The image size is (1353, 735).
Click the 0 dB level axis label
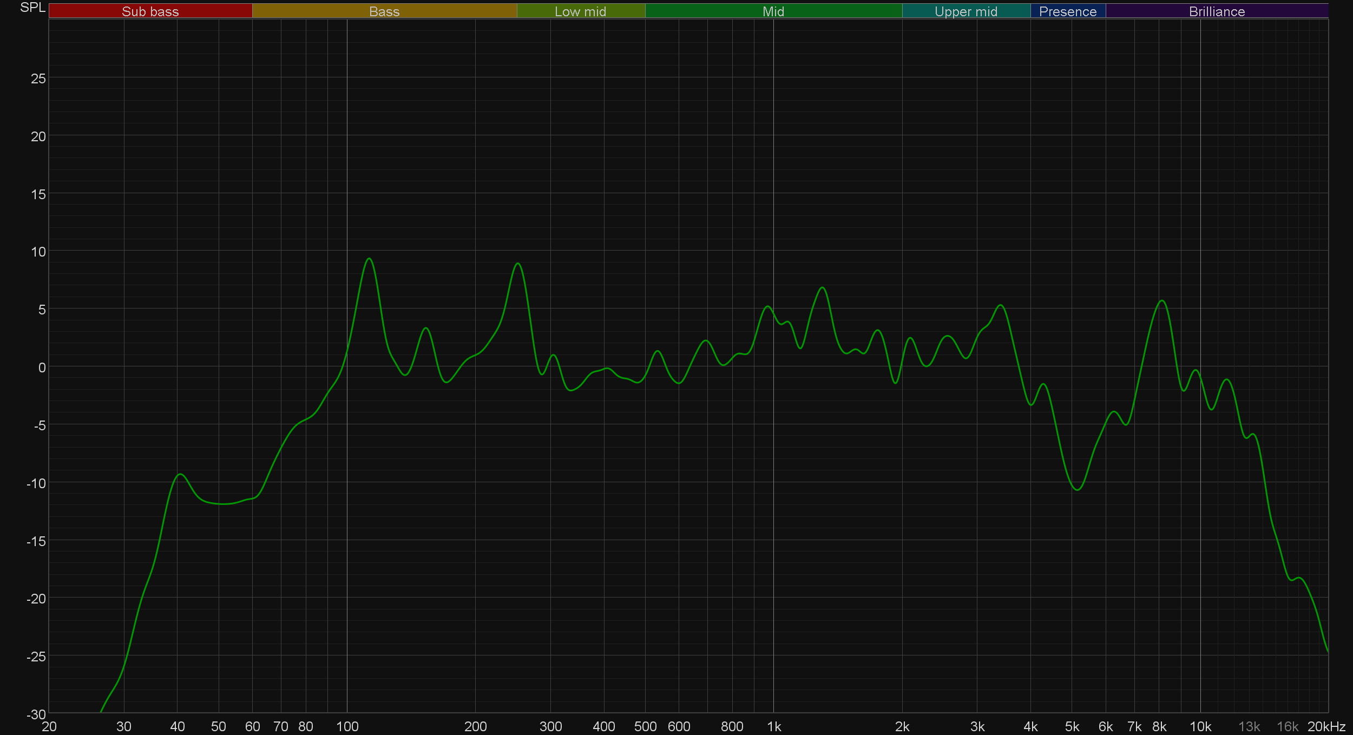pyautogui.click(x=42, y=367)
